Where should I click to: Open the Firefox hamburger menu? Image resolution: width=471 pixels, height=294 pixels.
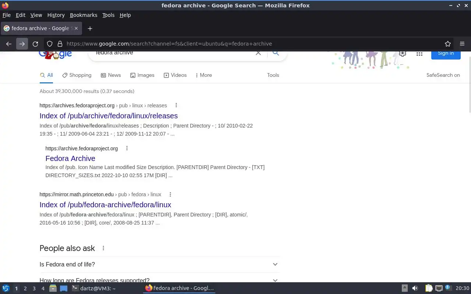click(462, 44)
